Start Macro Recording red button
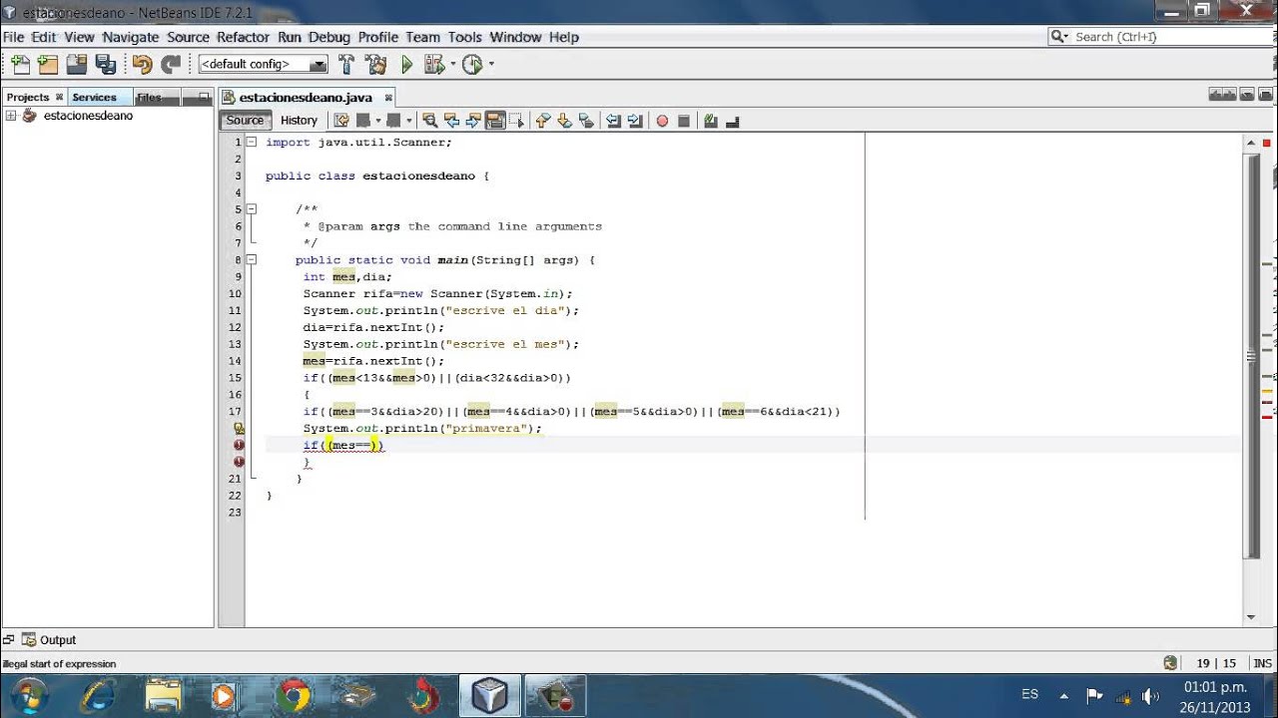 (x=662, y=121)
